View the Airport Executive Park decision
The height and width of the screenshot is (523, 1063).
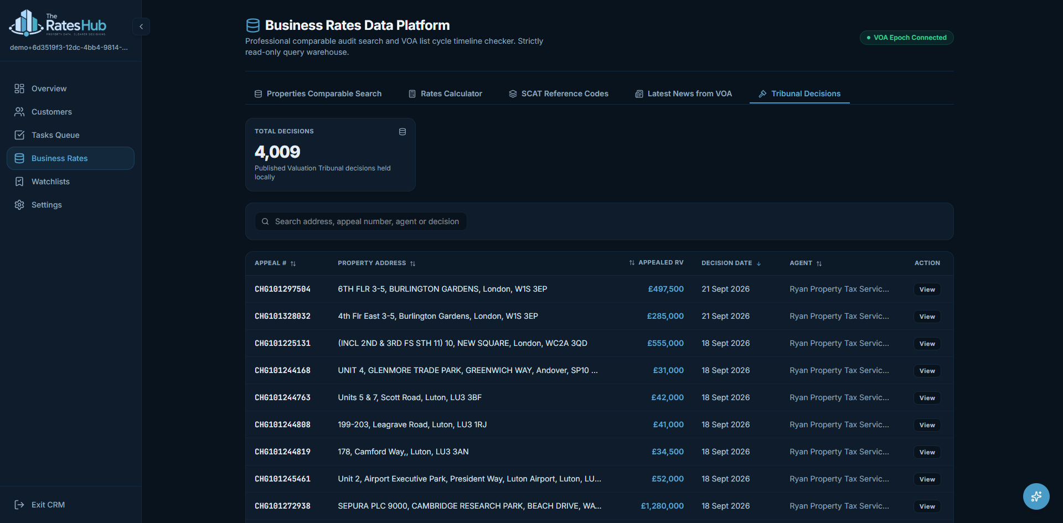point(927,479)
